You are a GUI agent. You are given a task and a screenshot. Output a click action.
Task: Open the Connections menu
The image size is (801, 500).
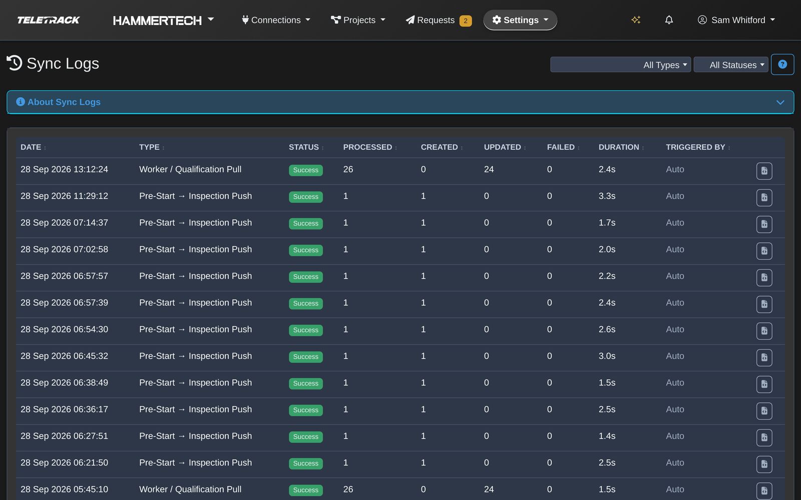[276, 20]
